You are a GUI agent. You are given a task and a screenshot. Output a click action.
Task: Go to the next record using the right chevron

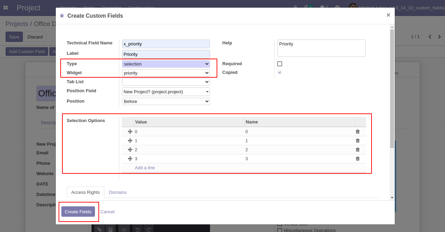[439, 37]
